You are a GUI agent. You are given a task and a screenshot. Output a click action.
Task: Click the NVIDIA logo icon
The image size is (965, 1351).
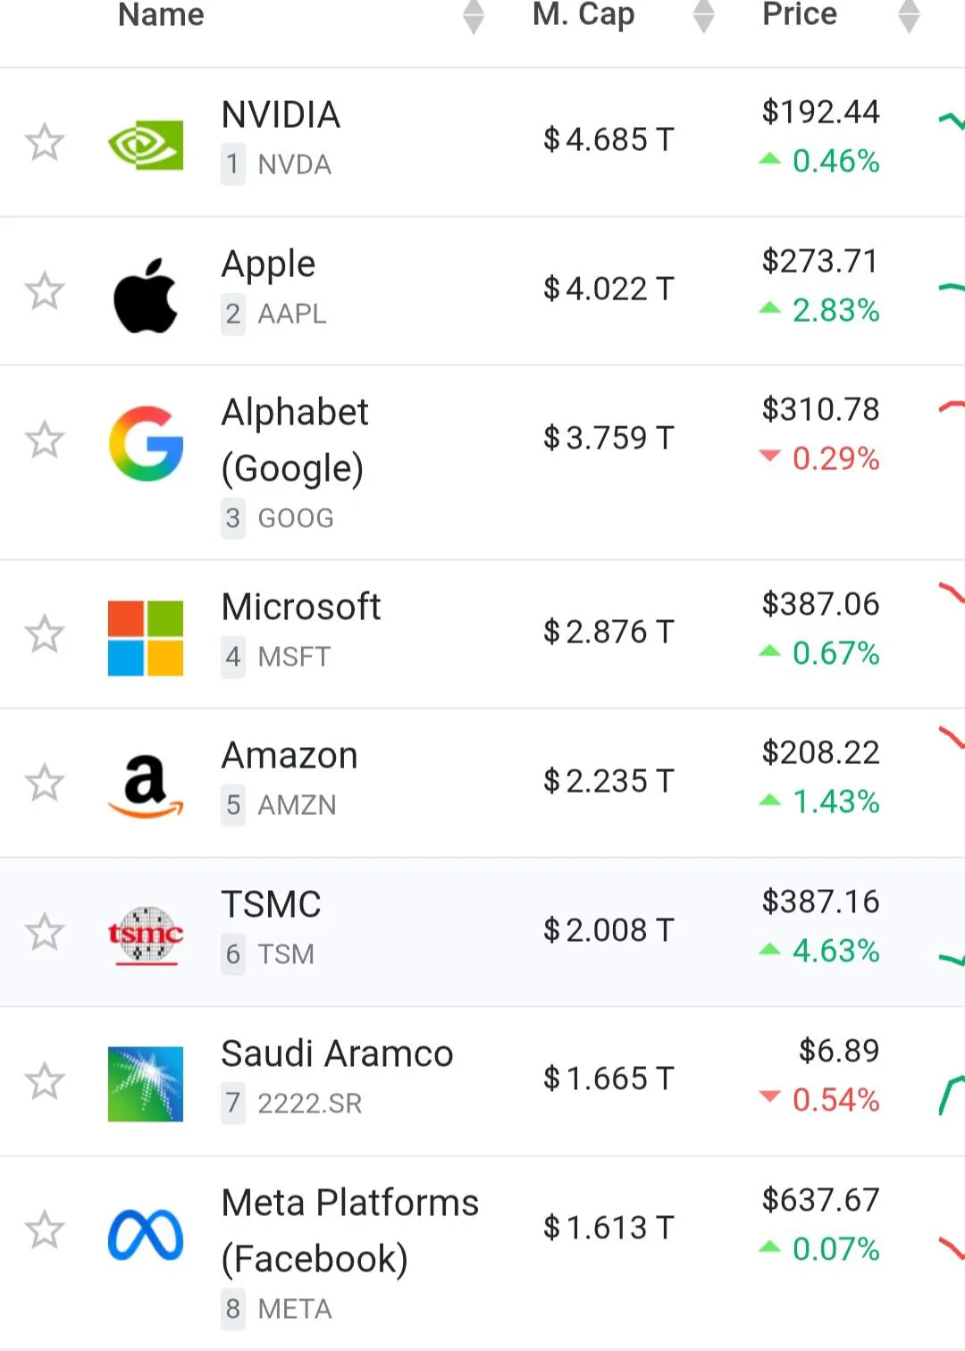pos(146,144)
